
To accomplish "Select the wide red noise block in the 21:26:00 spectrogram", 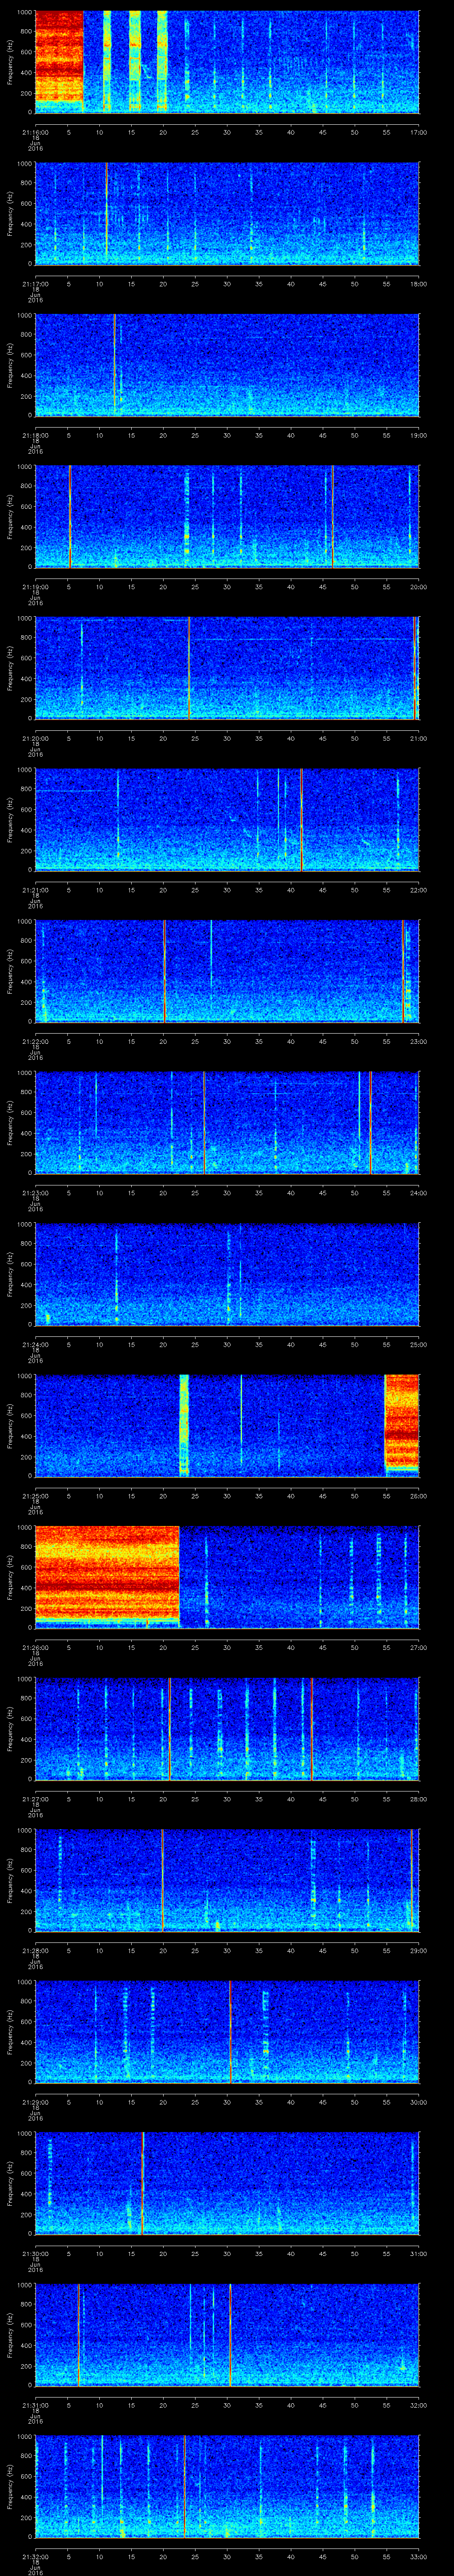I will click(x=107, y=1576).
